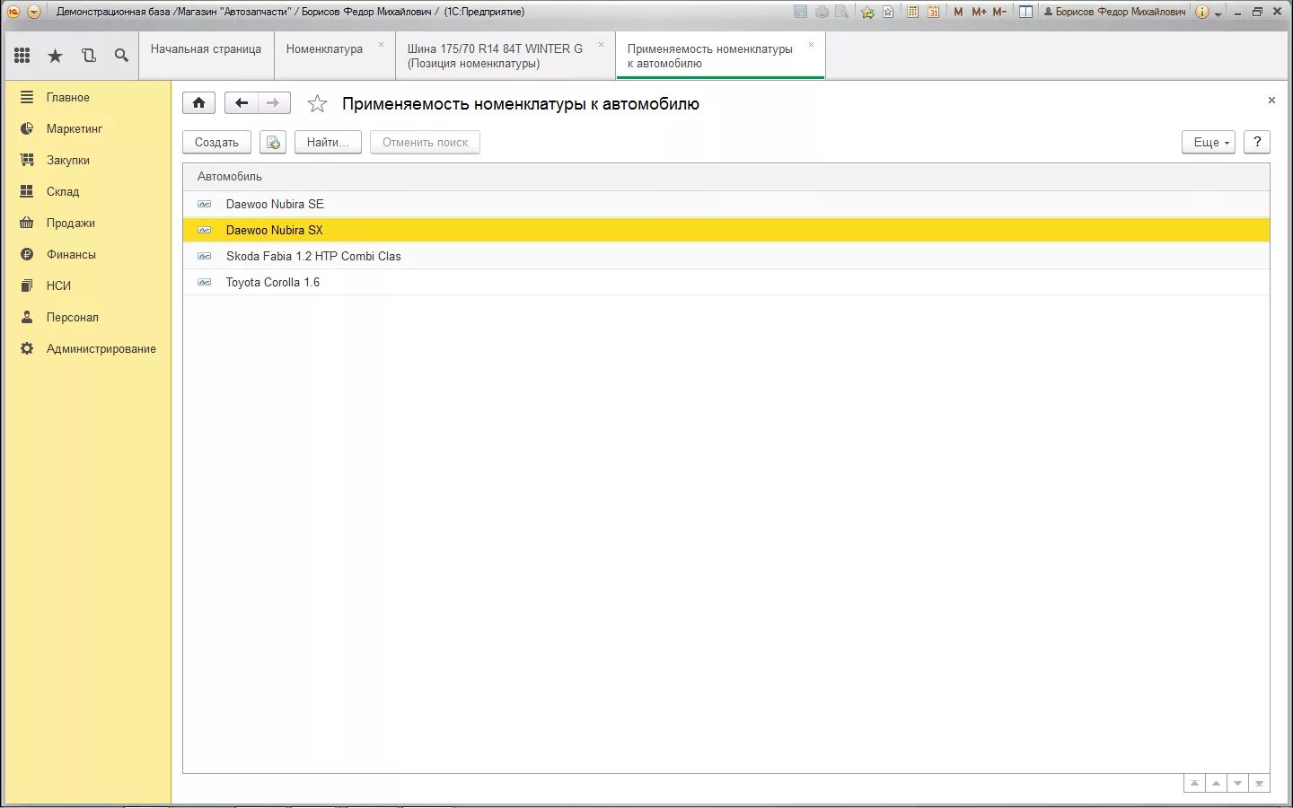The image size is (1293, 808).
Task: Go forward with the right arrow button
Action: coord(274,103)
